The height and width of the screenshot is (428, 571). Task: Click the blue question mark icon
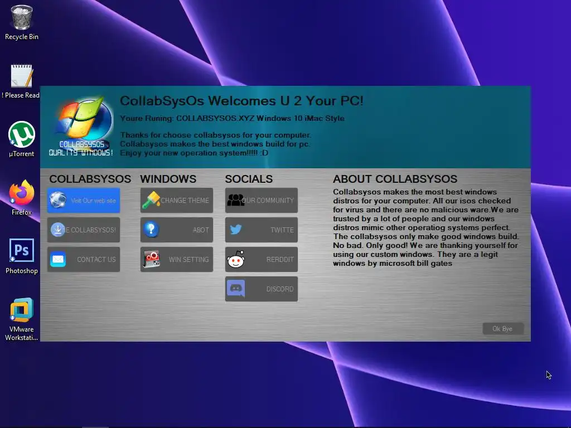(151, 229)
